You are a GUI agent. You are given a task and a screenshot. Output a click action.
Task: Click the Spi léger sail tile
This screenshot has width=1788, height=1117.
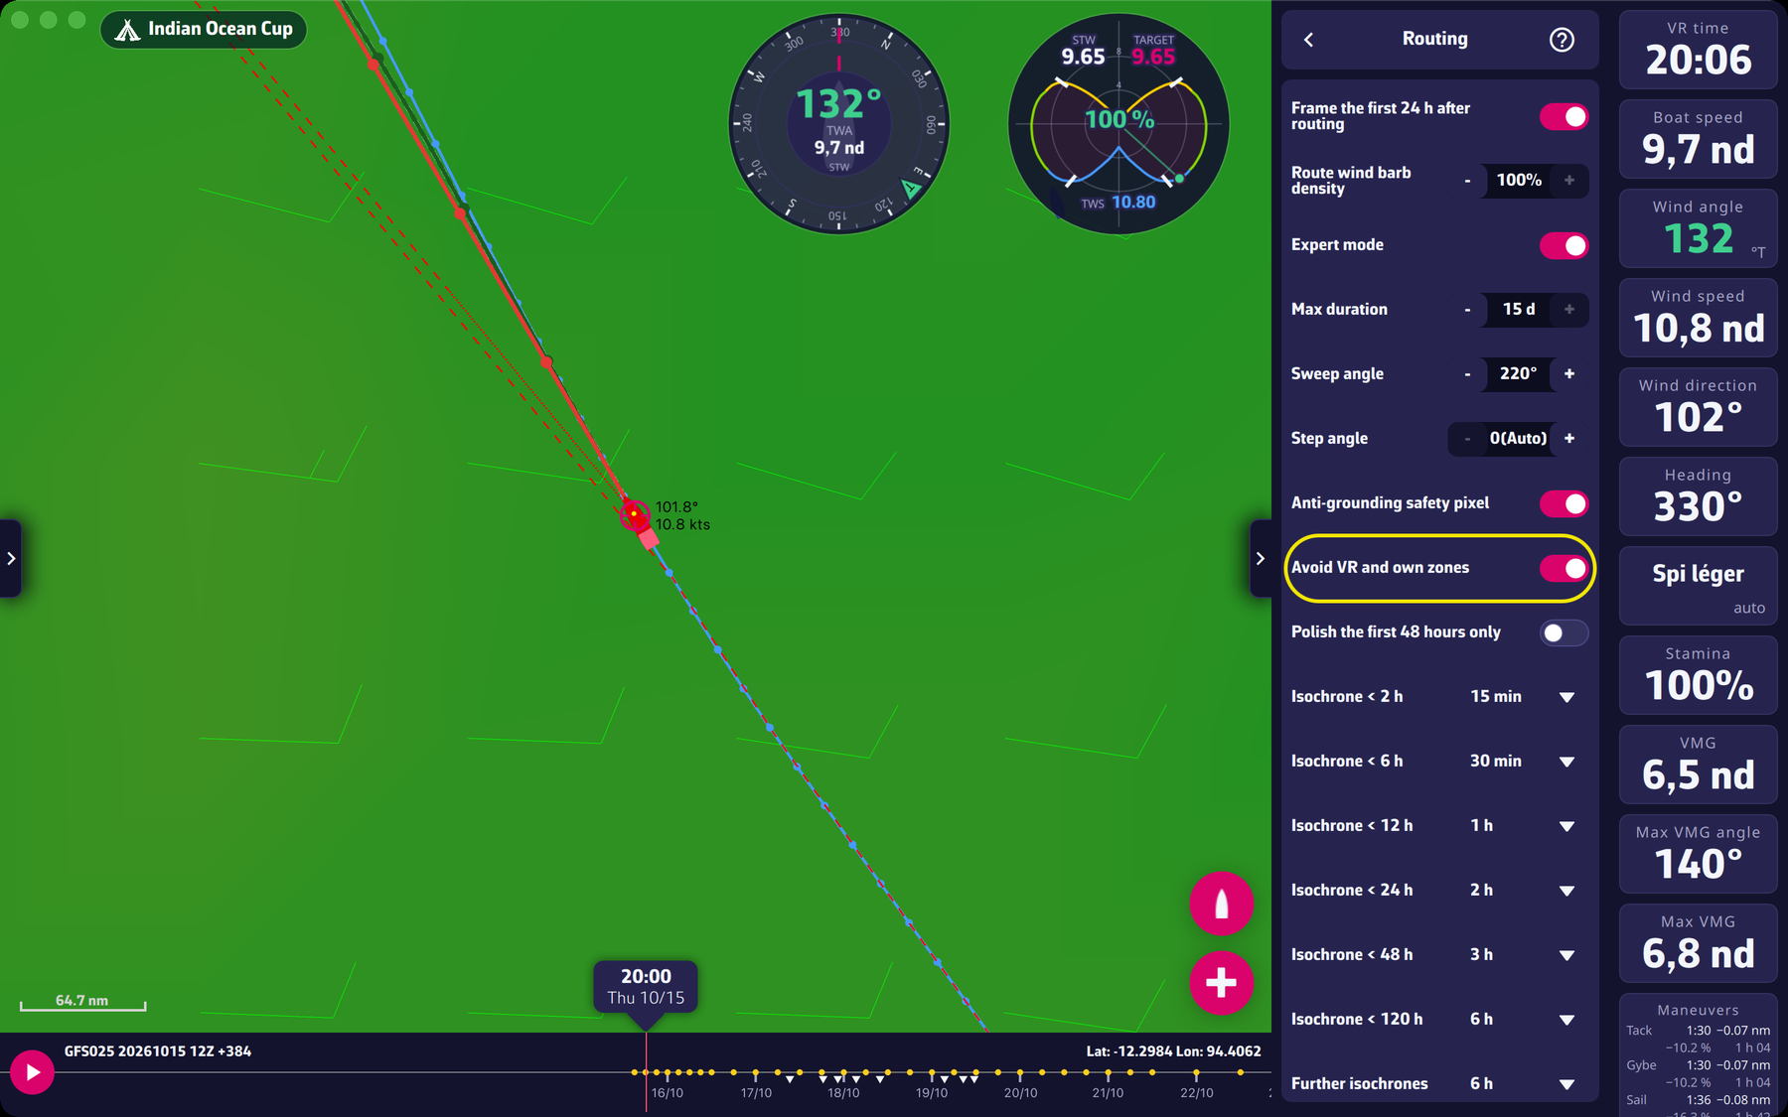pyautogui.click(x=1698, y=586)
